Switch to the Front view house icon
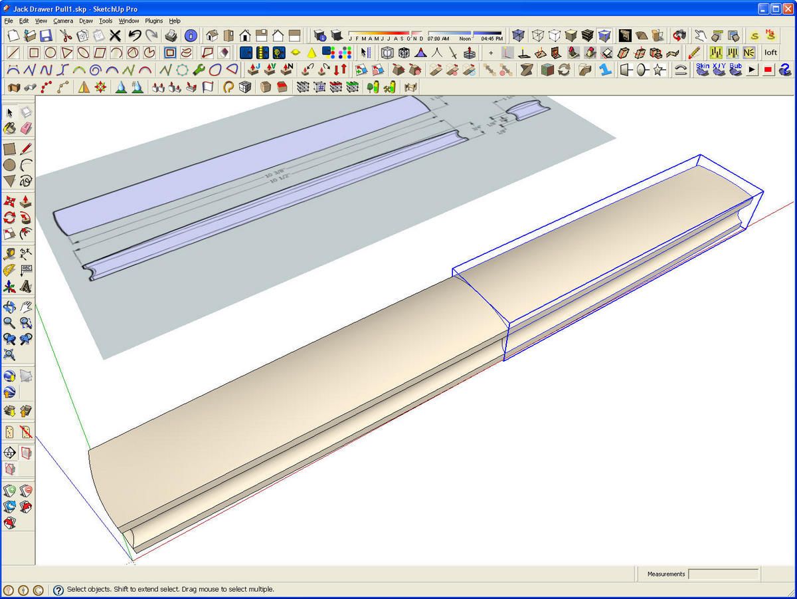 coord(245,35)
